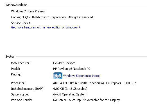Click the Service Pack 1 label
Screen dimensions: 147x105
click(21, 23)
